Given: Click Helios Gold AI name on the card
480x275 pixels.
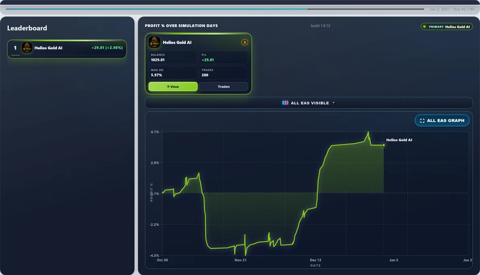Looking at the screenshot, I should click(x=177, y=43).
